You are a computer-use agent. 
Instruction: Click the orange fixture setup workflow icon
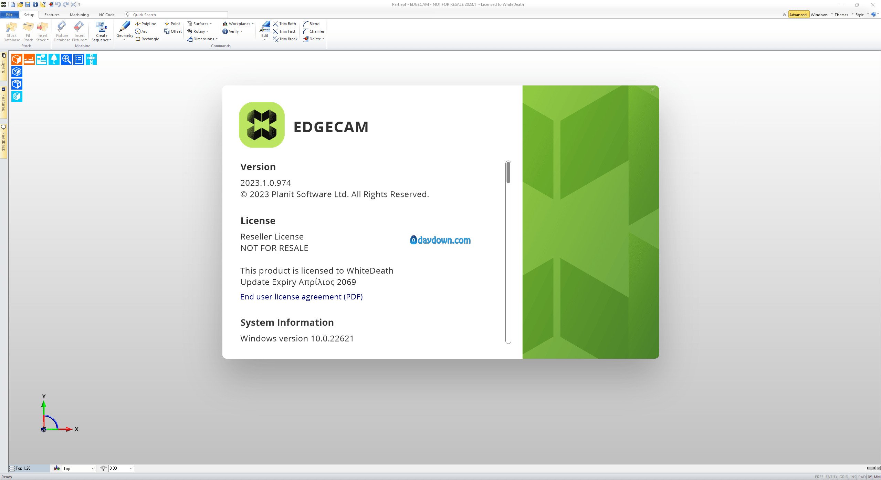(29, 59)
